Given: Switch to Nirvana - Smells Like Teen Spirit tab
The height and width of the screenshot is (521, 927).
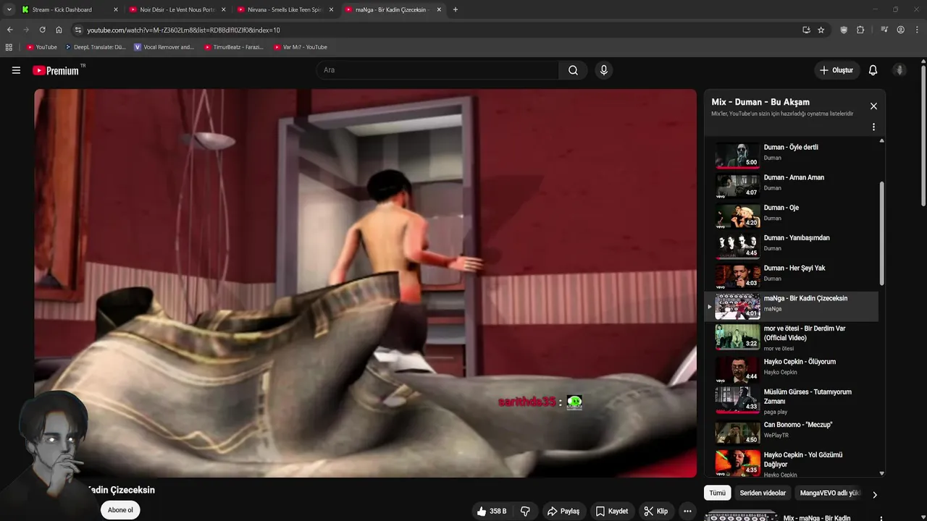Looking at the screenshot, I should [x=285, y=9].
